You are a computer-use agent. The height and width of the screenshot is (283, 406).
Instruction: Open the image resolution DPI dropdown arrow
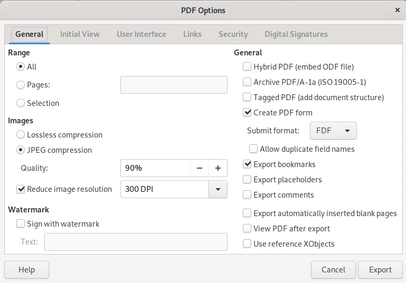(x=218, y=189)
